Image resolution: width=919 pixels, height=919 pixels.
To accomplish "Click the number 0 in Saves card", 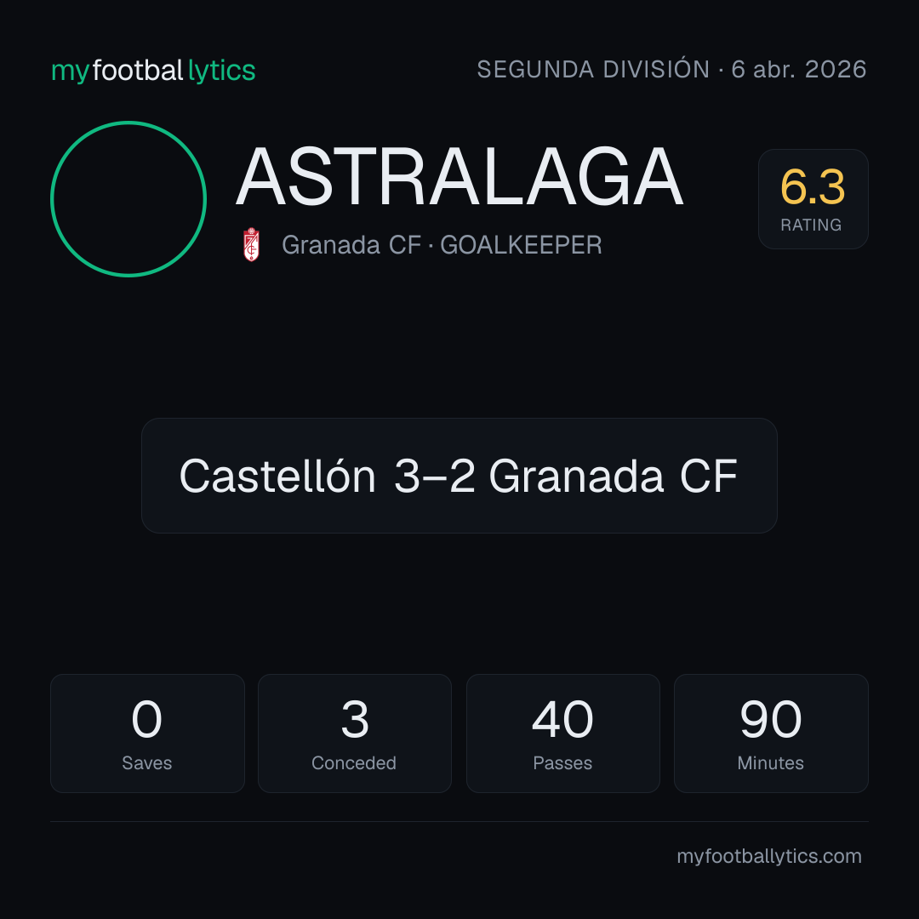I will click(x=146, y=719).
